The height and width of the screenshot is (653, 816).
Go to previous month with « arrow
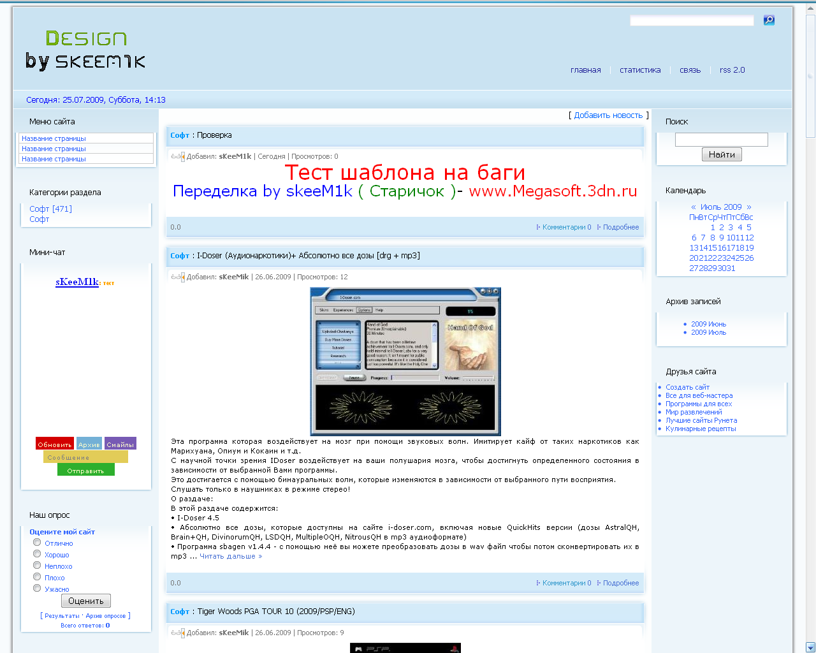[694, 207]
